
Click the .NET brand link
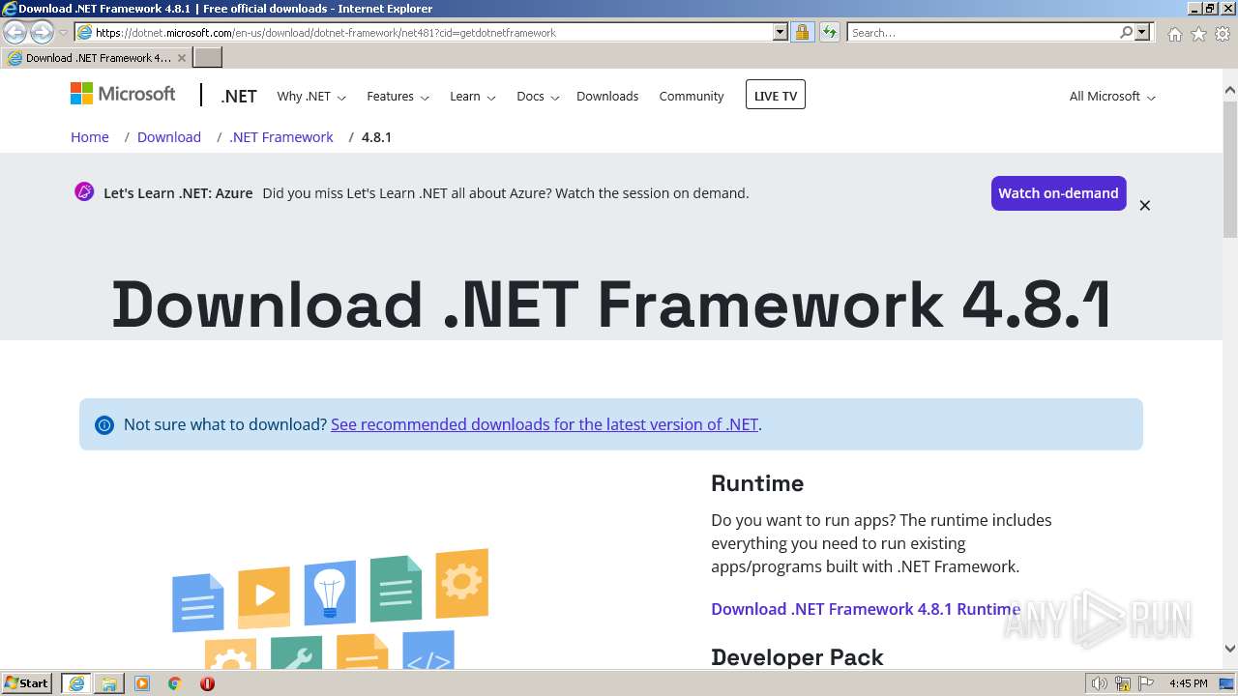click(238, 97)
